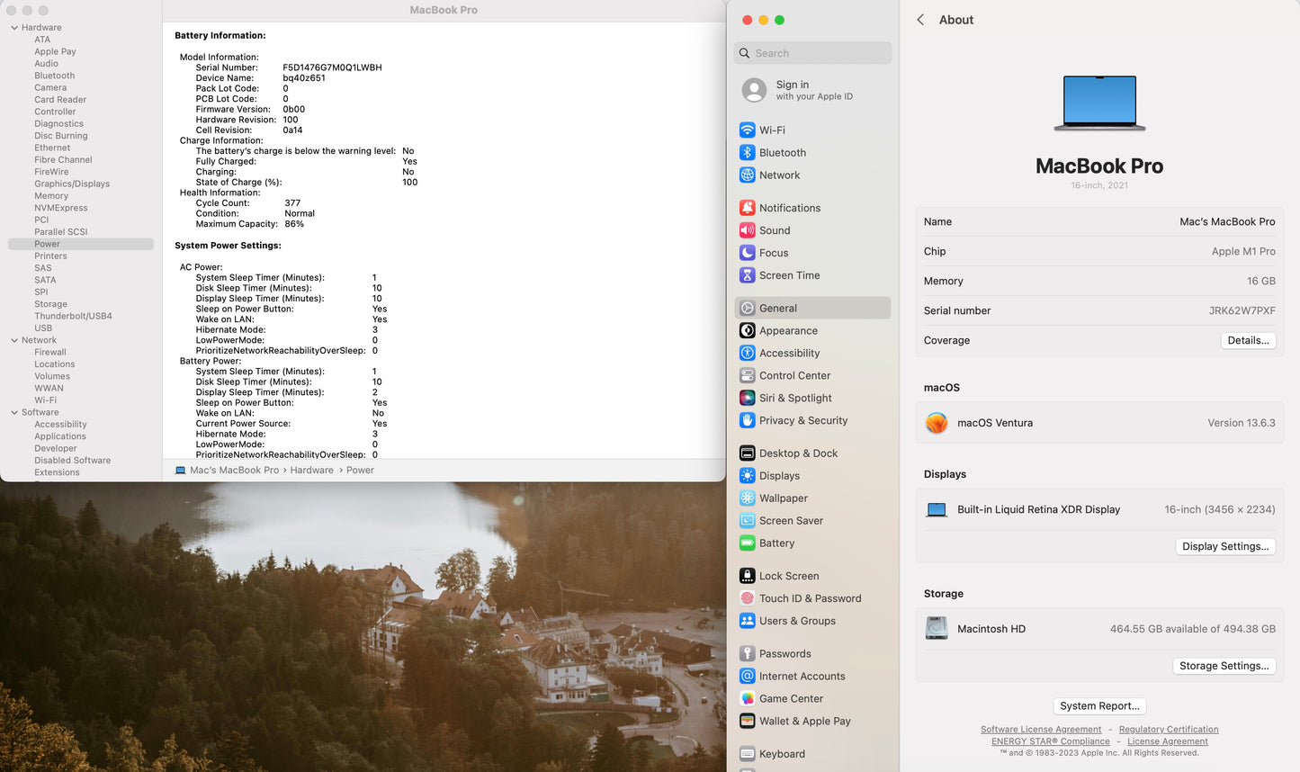
Task: Click the Search field in System Settings
Action: tap(812, 53)
